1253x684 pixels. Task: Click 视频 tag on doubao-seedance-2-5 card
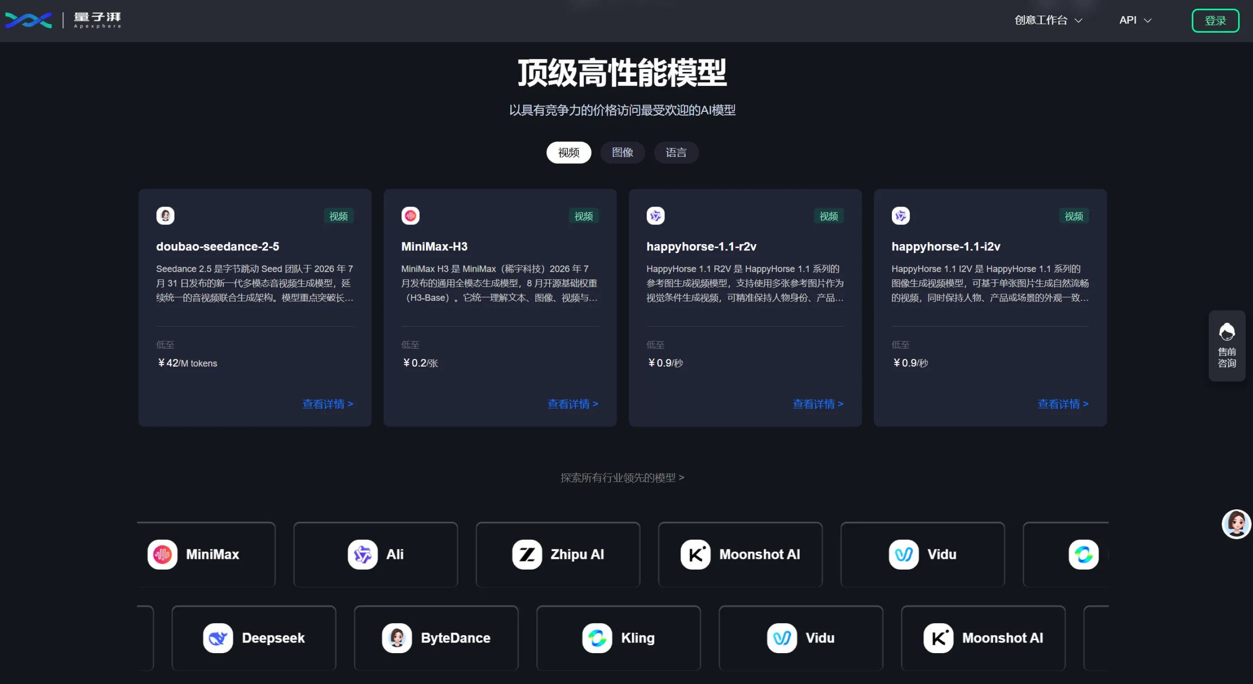coord(339,216)
